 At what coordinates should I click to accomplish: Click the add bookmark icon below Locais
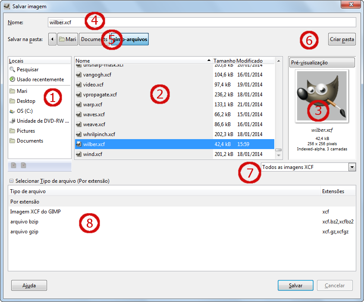13,165
